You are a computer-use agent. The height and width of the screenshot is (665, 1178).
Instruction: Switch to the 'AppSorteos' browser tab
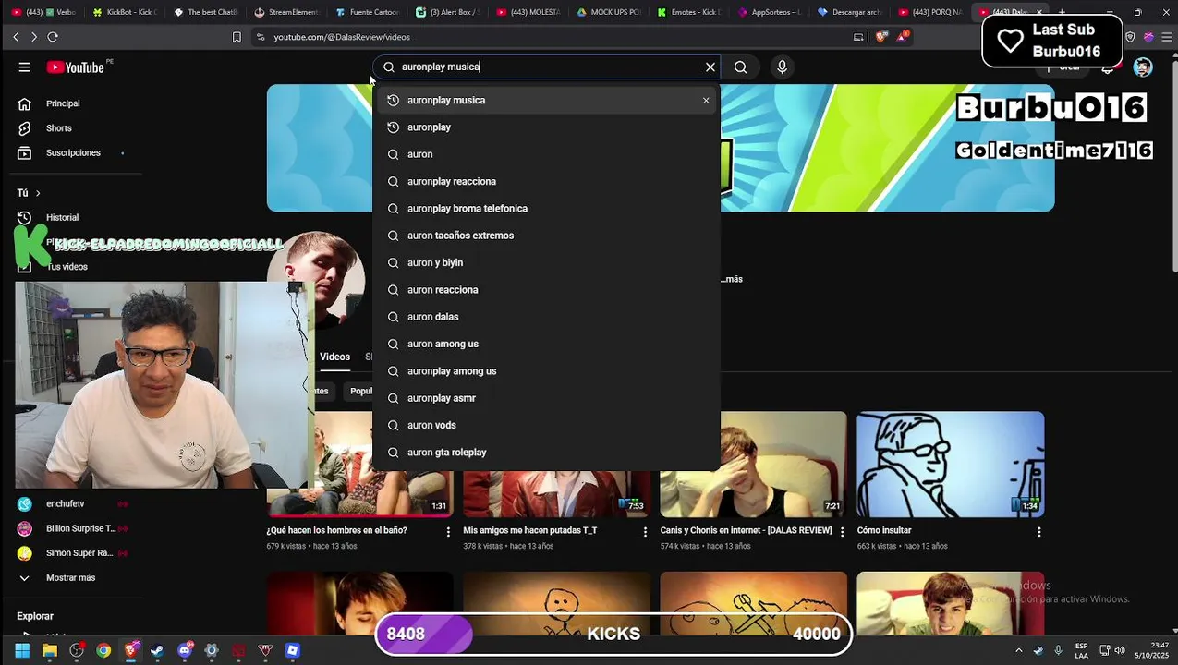(771, 12)
